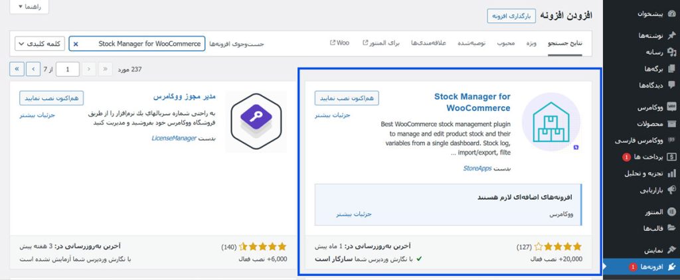Jump to last results page arrow
Viewport: 680px width, 280px height.
[x=17, y=68]
